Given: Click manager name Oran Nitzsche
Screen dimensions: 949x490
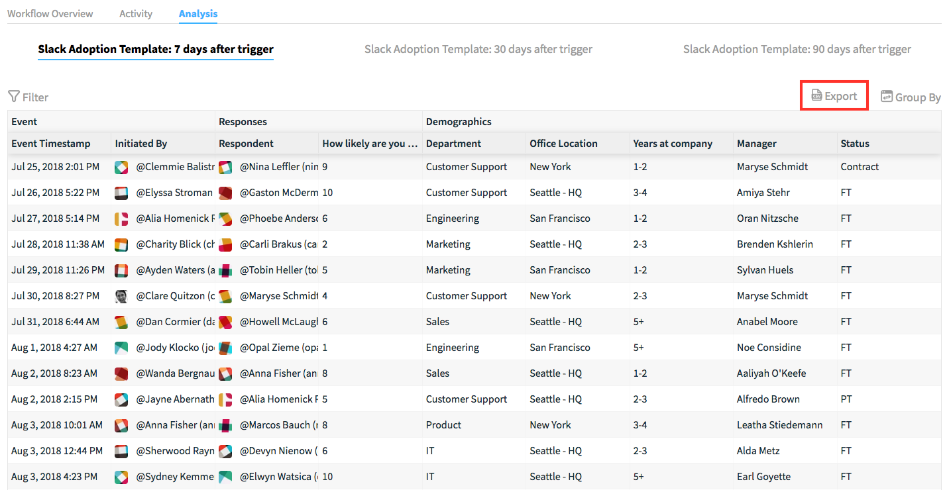Looking at the screenshot, I should tap(767, 219).
